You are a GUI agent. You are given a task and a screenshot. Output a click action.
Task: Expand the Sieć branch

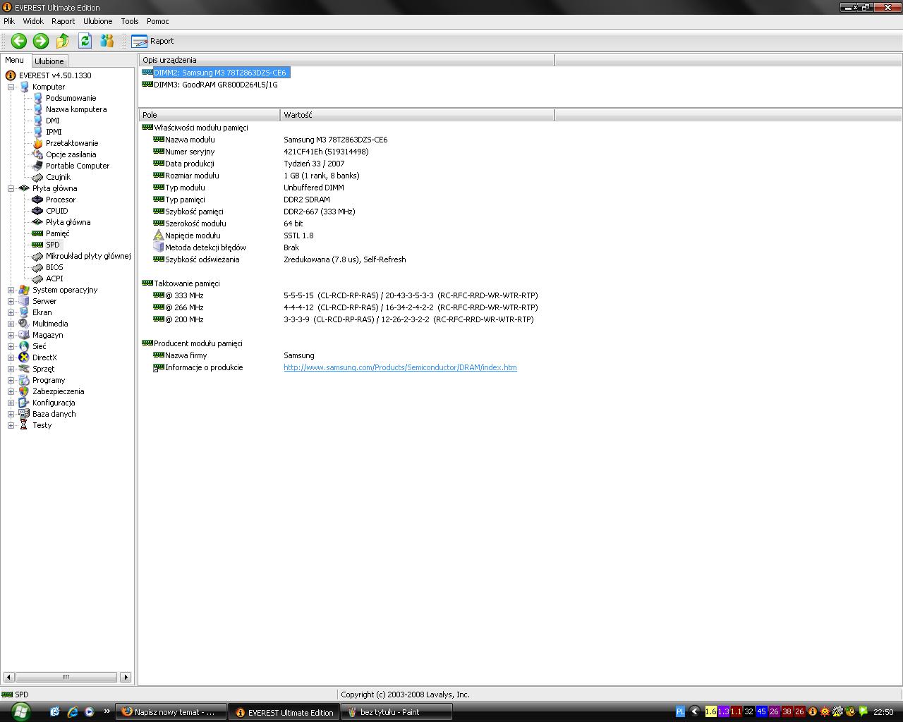[x=11, y=346]
